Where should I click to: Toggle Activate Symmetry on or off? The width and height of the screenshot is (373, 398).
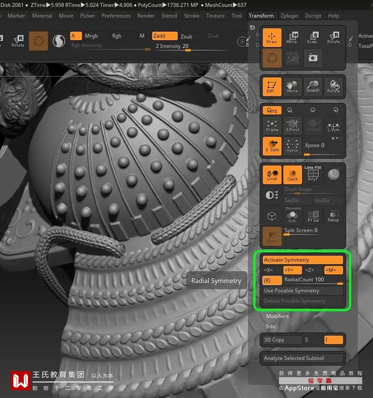[303, 260]
